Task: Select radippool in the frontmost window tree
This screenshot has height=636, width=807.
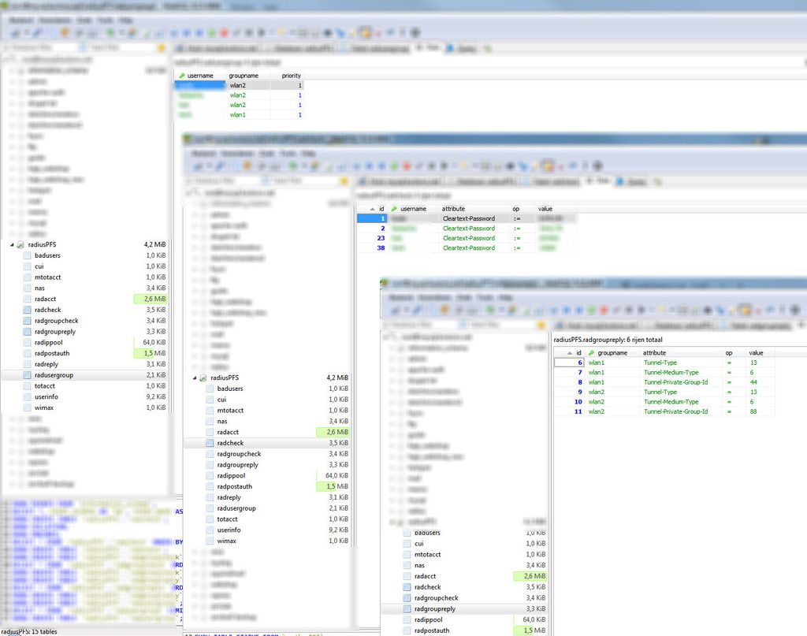Action: click(428, 619)
